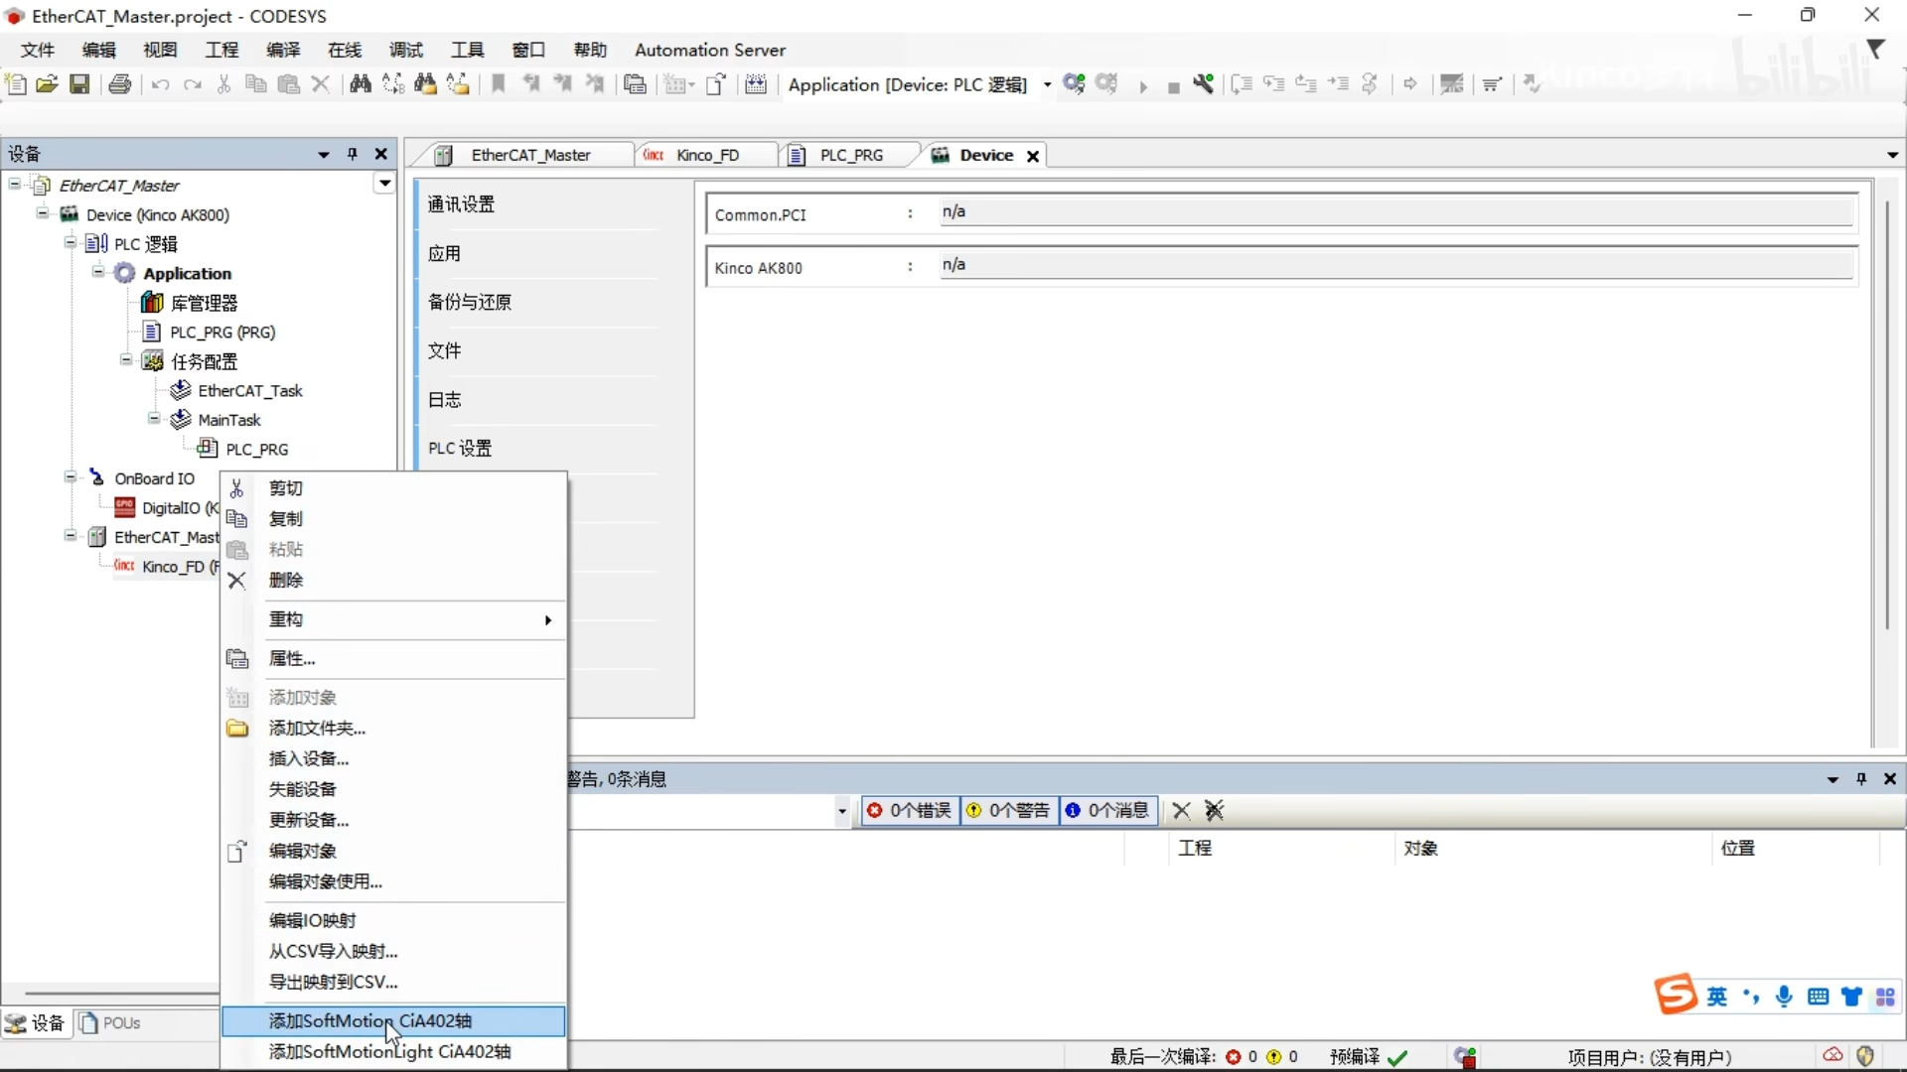Click Login gear icon in toolbar
The image size is (1907, 1072).
pos(1074,84)
